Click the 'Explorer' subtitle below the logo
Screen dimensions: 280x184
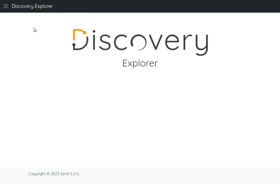pos(140,63)
